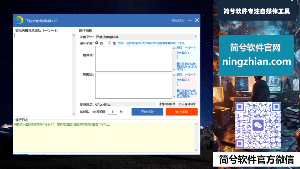Click inside the 包含词 text box
The image size is (300, 169).
(134, 59)
